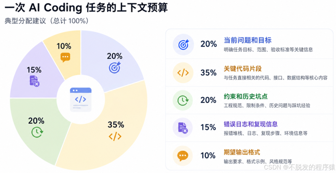This screenshot has height=173, width=336.
Task: Click the document icon beside 错误日志和复现信息
Action: point(183,128)
